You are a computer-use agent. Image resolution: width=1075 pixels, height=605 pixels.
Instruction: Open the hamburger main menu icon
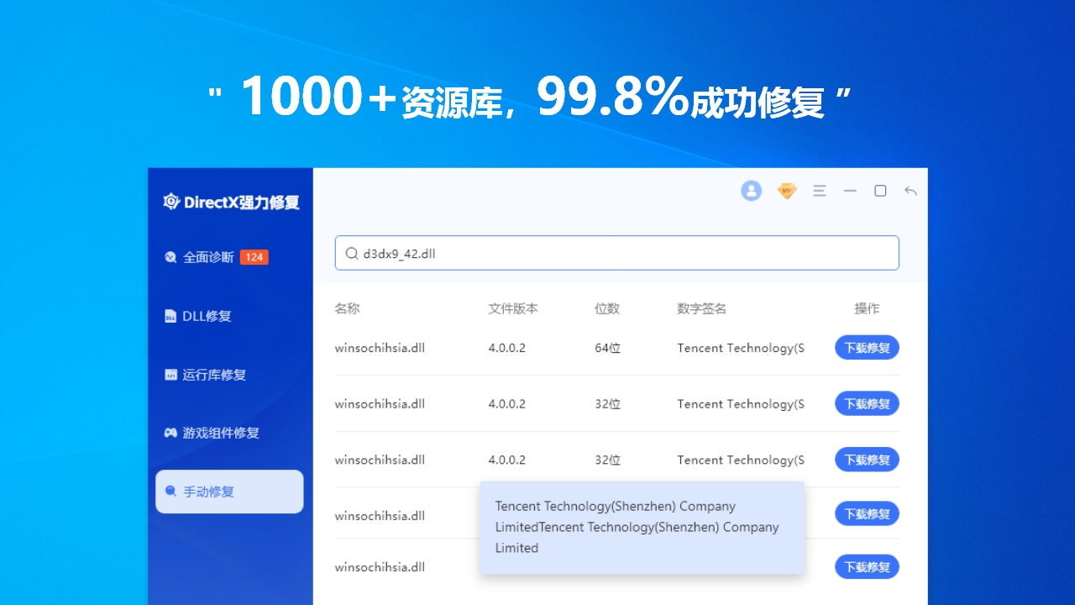point(820,191)
